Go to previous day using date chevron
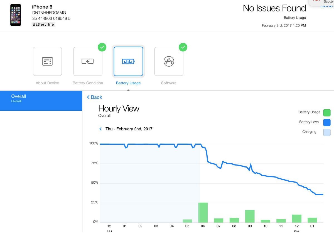Viewport: 334px width, 233px height. coord(100,129)
